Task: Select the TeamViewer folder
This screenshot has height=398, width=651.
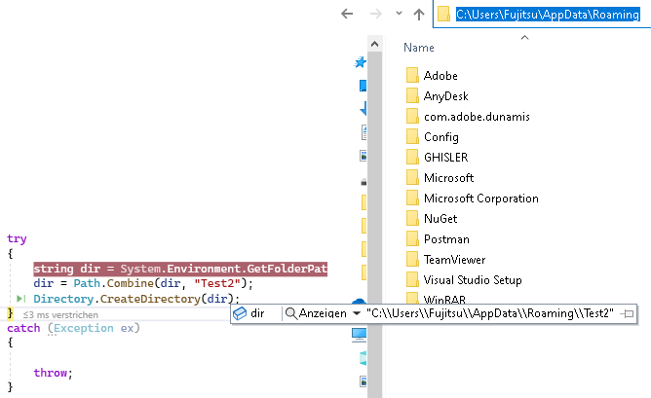Action: [x=454, y=260]
